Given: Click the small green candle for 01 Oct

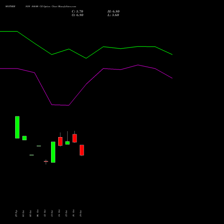Looking at the screenshot, I should coord(25,138).
